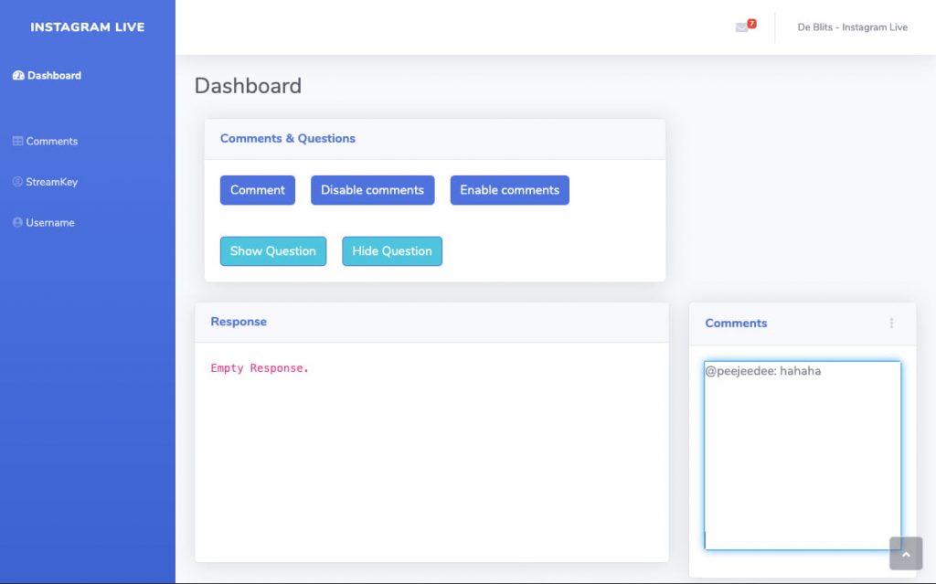Click the Username person icon in sidebar
Screen dimensions: 936x584
17,223
